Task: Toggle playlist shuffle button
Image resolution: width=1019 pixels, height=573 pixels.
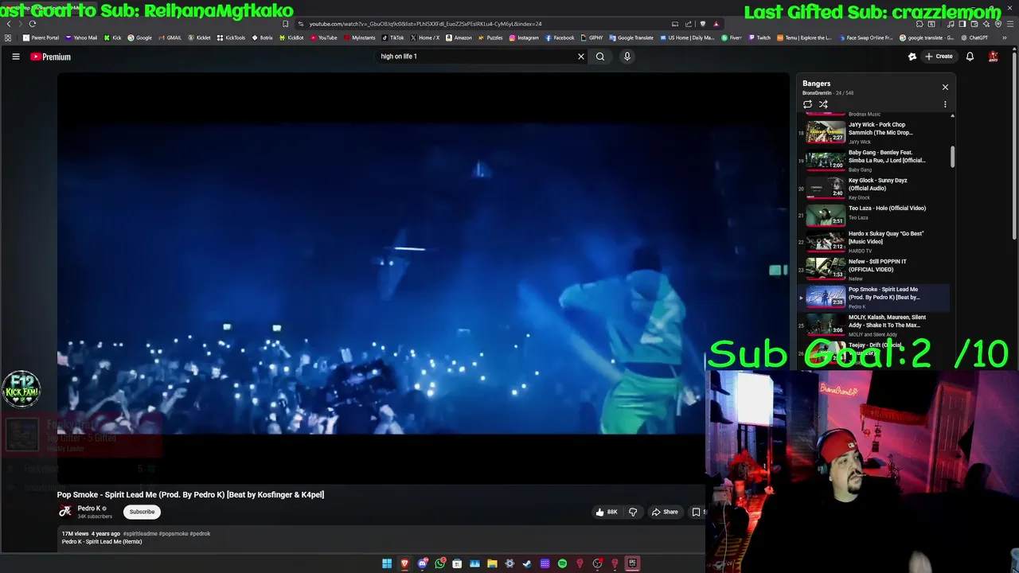Action: [x=823, y=104]
